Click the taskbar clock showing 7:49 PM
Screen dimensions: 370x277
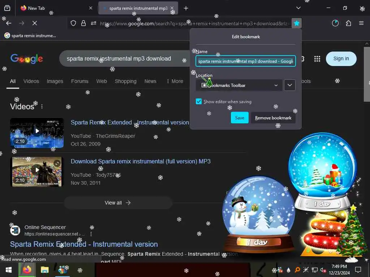pyautogui.click(x=339, y=270)
